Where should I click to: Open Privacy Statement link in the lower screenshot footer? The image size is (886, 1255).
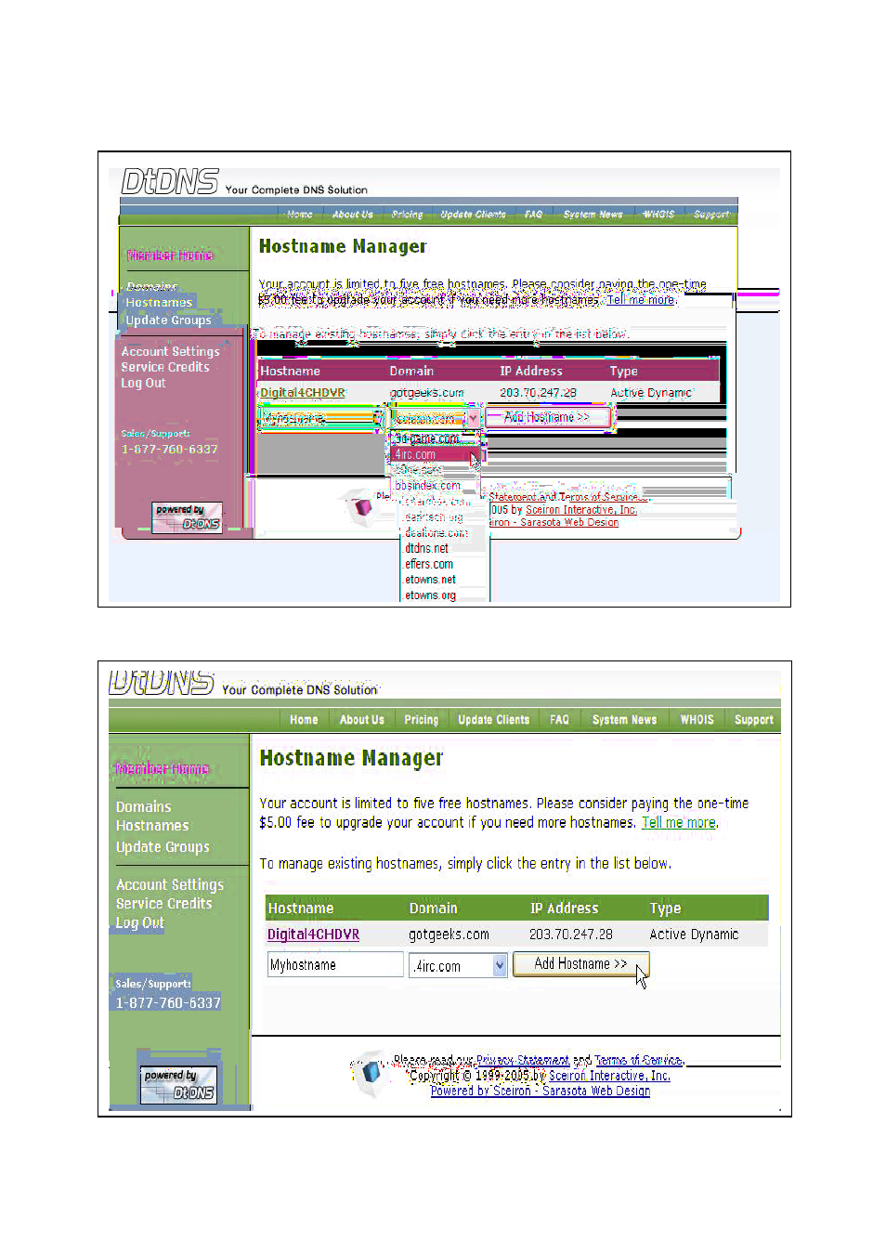click(x=523, y=1060)
